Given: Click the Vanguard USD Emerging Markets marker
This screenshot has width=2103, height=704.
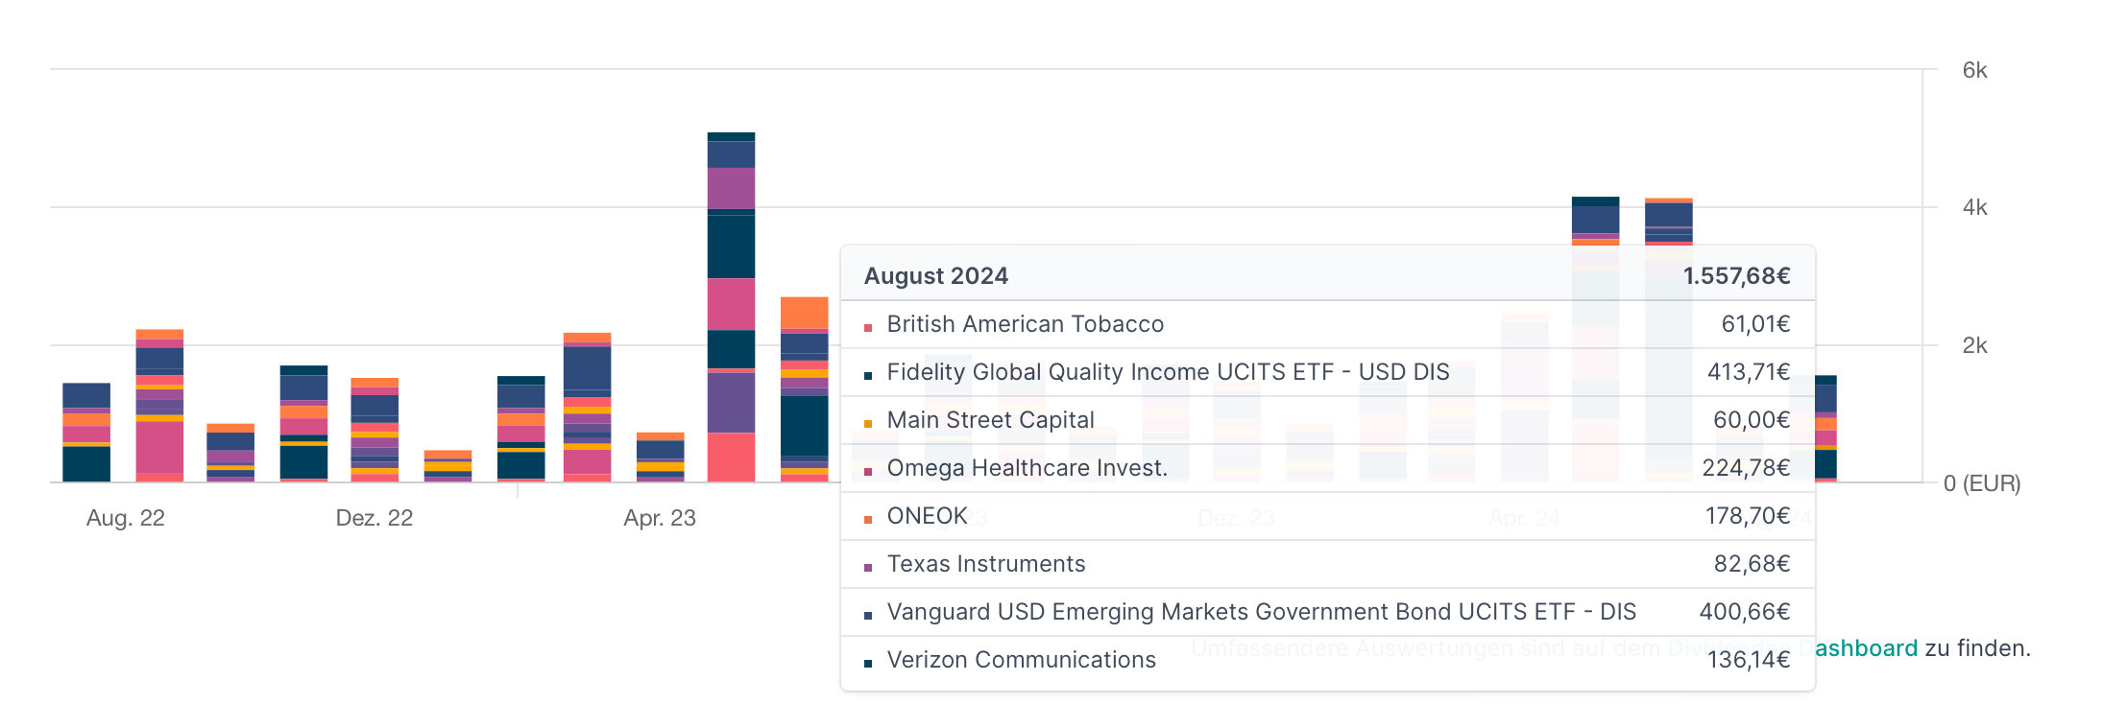Looking at the screenshot, I should click(x=868, y=616).
